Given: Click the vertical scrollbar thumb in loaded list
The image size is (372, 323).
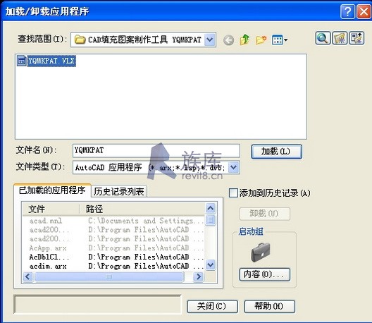Looking at the screenshot, I should point(211,220).
